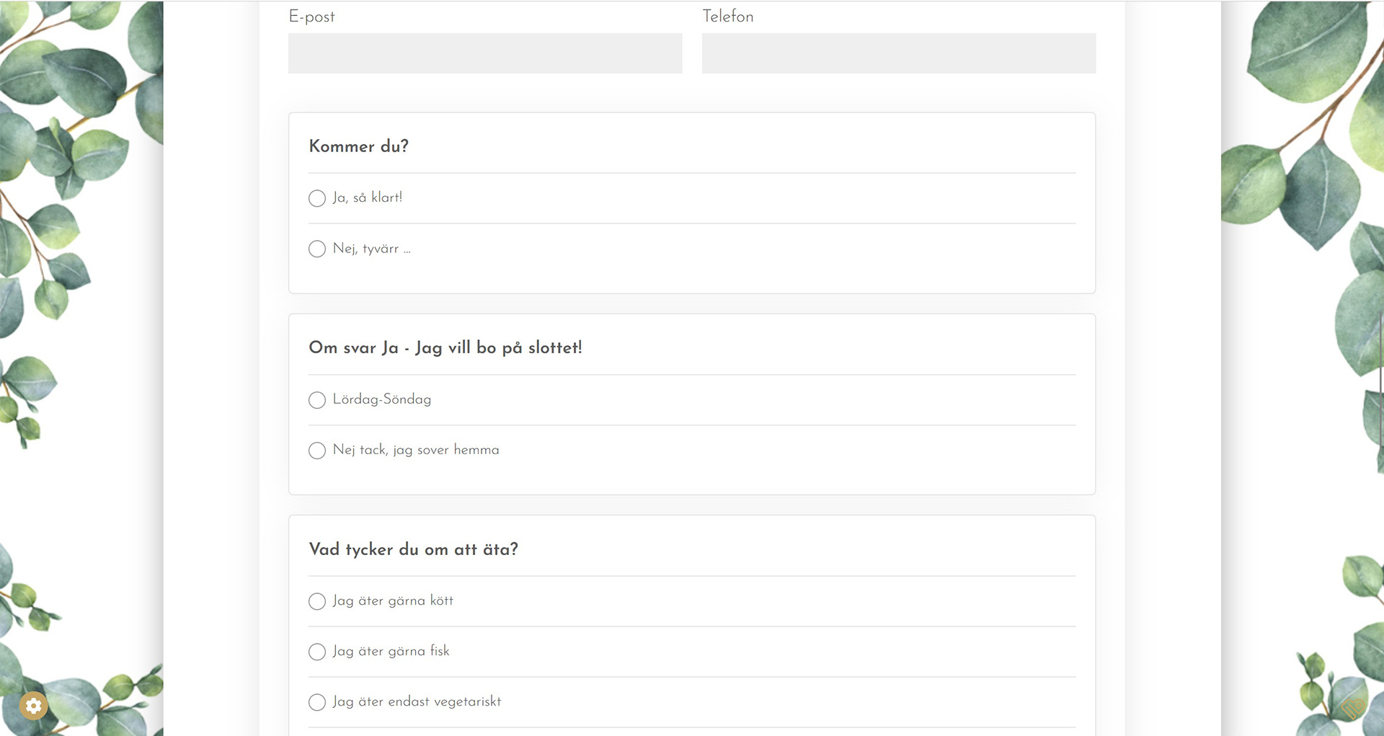
Task: Choose the "Jag äter gärna fisk" radio circle
Action: [x=317, y=652]
